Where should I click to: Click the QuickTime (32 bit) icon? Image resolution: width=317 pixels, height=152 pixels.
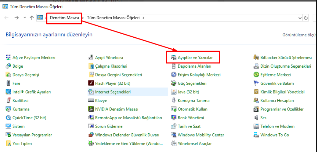8,118
